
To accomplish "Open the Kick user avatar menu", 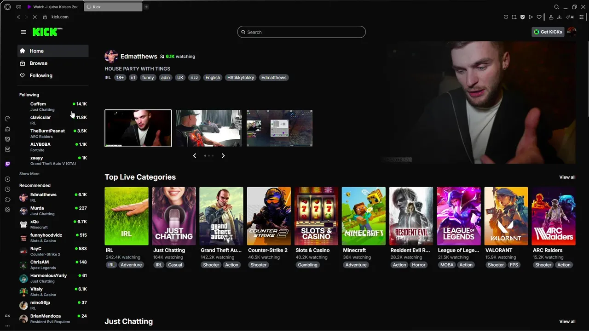I will pyautogui.click(x=572, y=32).
